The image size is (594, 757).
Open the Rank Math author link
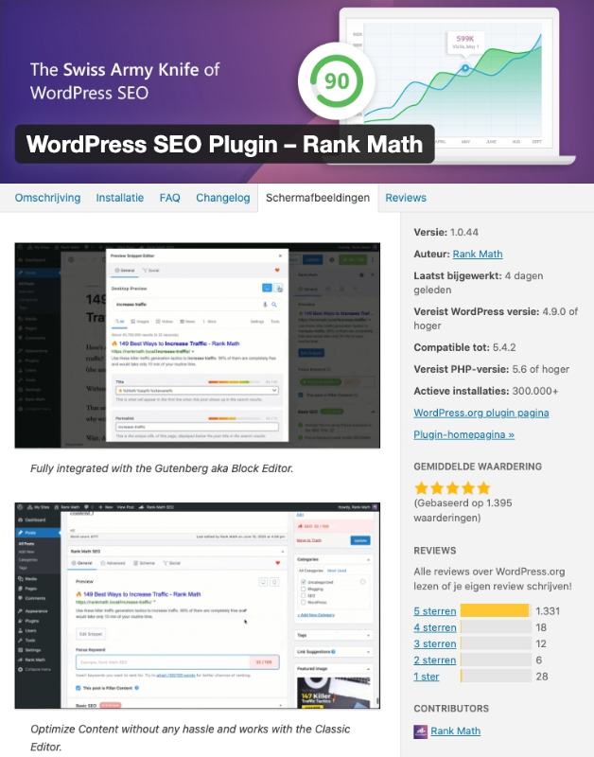click(x=478, y=254)
